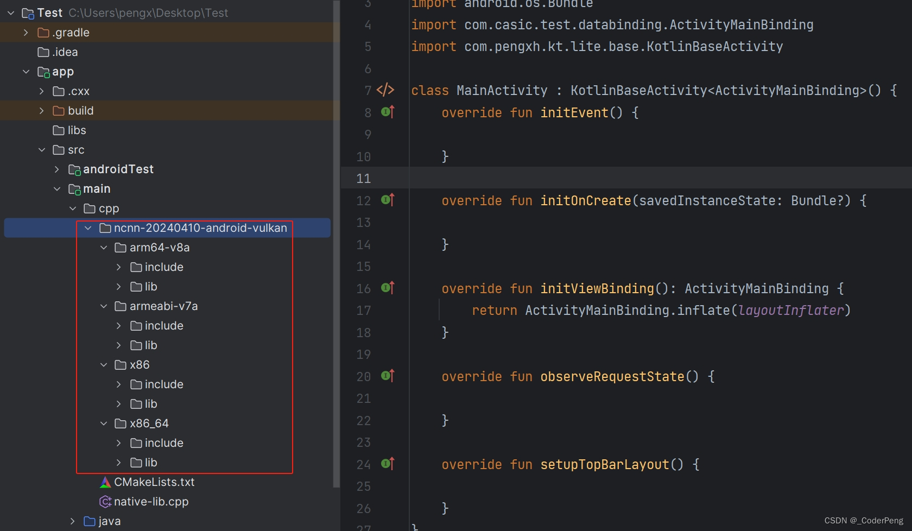The height and width of the screenshot is (531, 912).
Task: Select the src folder
Action: click(76, 150)
